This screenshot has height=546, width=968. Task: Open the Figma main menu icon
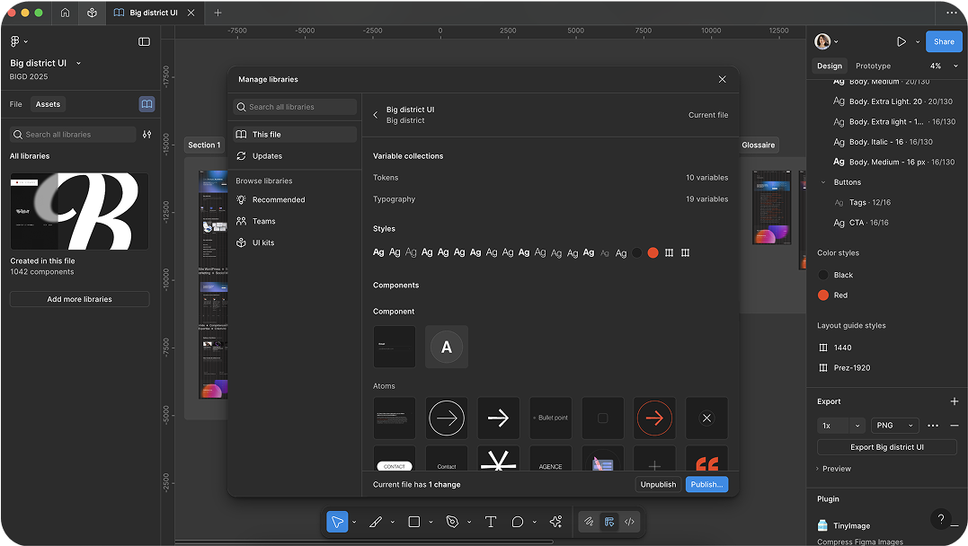point(14,41)
